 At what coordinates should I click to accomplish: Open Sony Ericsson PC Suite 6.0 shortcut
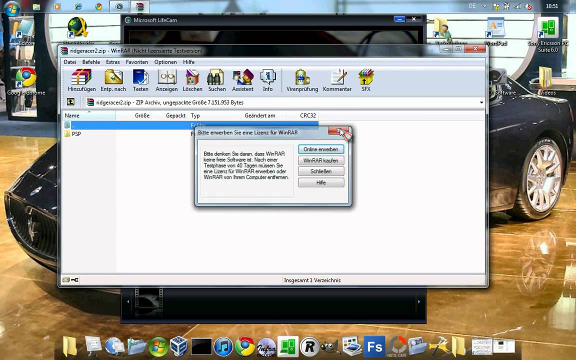pyautogui.click(x=547, y=35)
